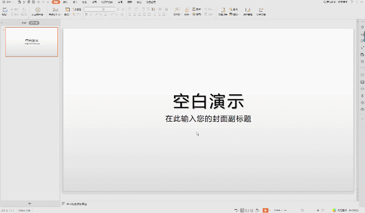
Task: Add a new slide with the plus button
Action: (x=29, y=203)
